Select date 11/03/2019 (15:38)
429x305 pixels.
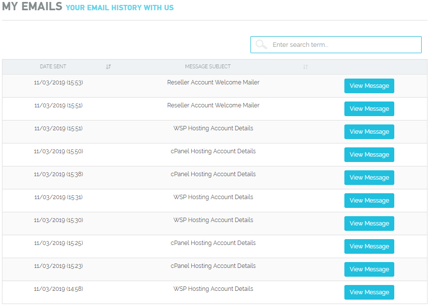tap(58, 174)
